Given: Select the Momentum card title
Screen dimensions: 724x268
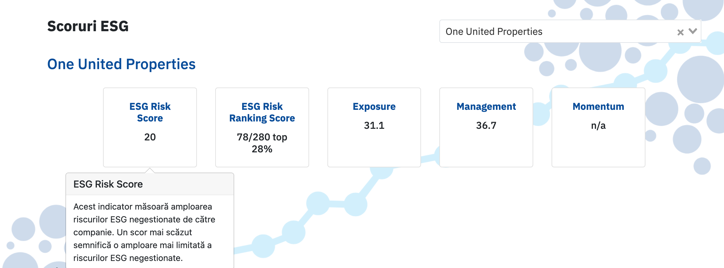Looking at the screenshot, I should click(598, 106).
